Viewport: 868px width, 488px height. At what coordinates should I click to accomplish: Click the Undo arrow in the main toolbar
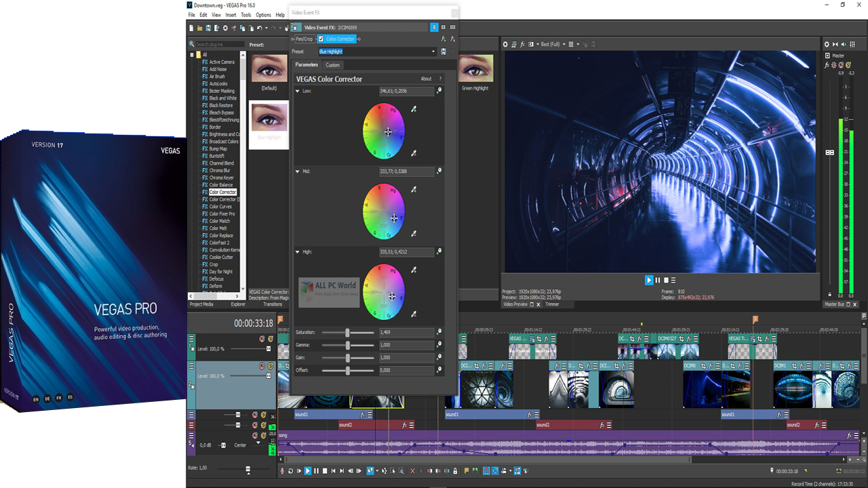pos(260,28)
